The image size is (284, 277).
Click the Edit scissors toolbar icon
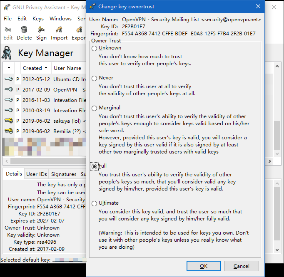tap(8, 30)
